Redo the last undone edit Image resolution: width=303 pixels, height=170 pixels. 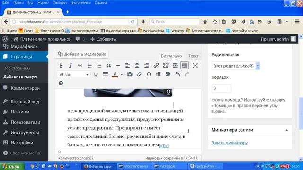(187, 75)
